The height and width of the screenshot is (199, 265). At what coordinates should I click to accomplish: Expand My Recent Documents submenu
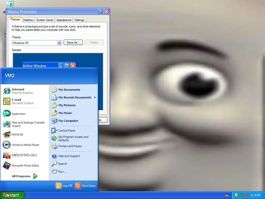coord(74,97)
